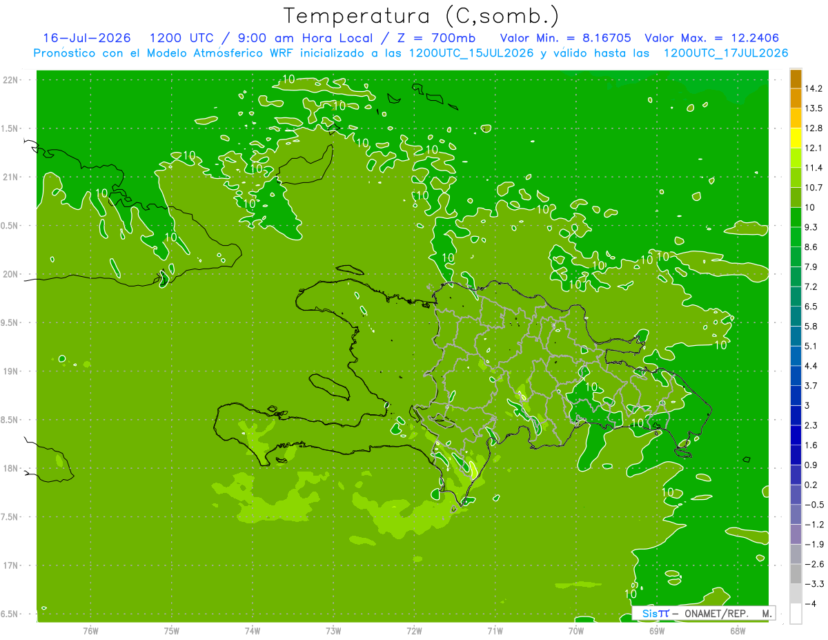Click the longitude axis label 70W
Viewport: 828px width, 640px height.
pyautogui.click(x=575, y=630)
